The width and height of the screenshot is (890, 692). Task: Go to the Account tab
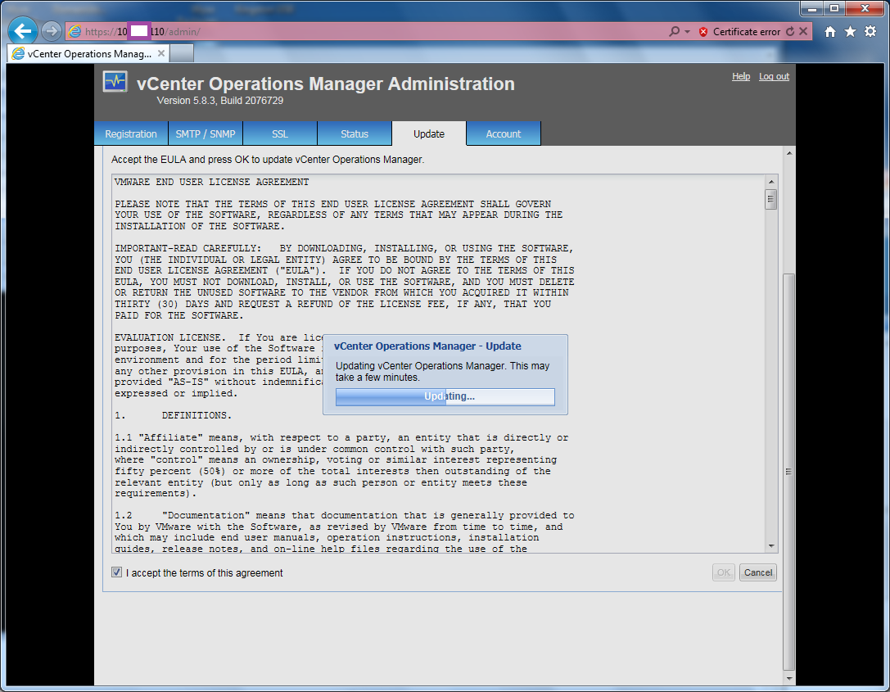coord(504,133)
